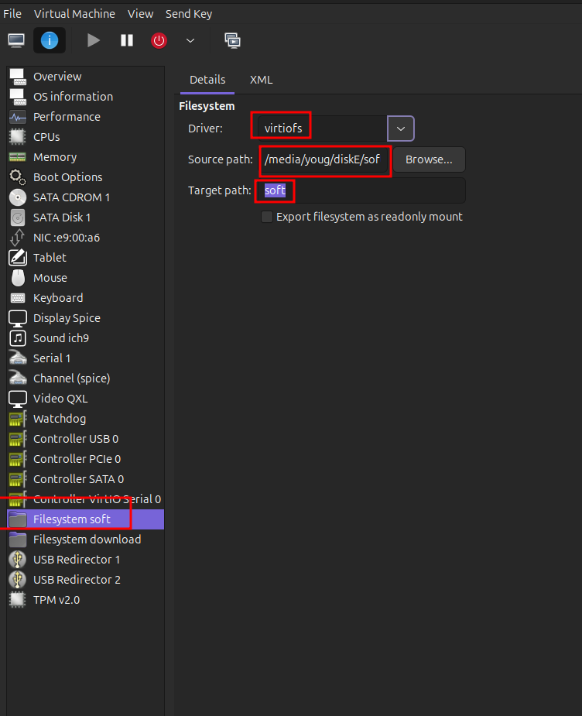
Task: Open the Virtual Machine menu
Action: pyautogui.click(x=74, y=14)
